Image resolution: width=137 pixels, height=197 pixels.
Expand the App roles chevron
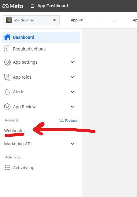tap(72, 77)
